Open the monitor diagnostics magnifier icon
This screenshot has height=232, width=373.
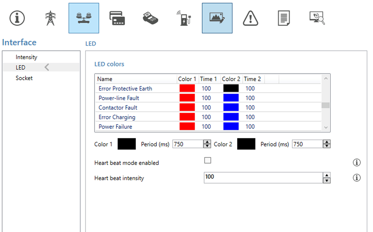(317, 18)
